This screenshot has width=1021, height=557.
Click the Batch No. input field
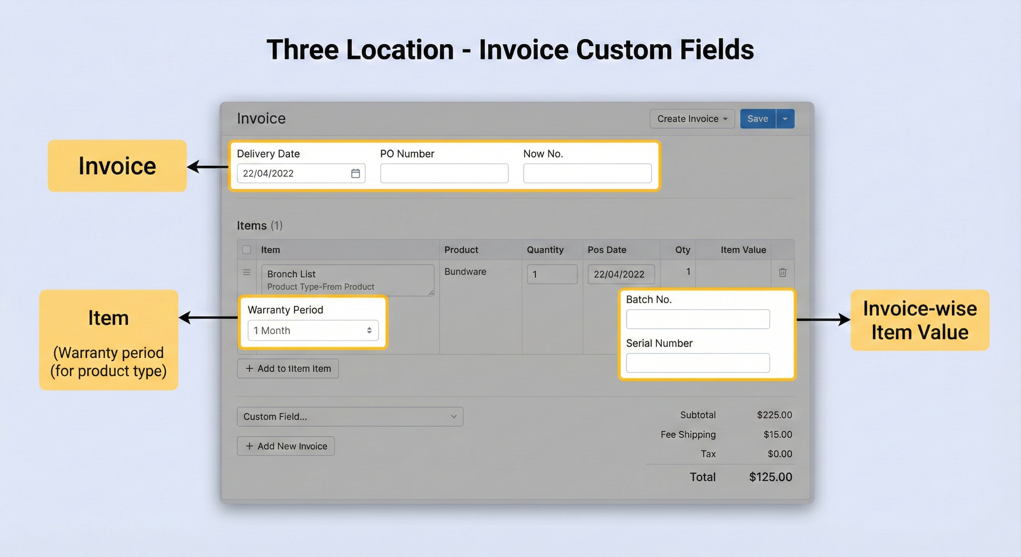point(698,319)
